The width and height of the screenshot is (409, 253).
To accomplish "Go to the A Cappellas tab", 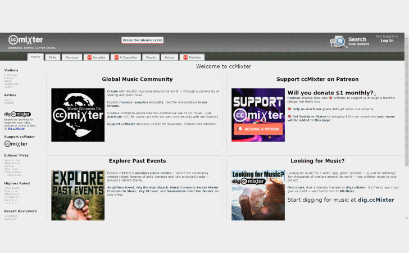I will (125, 57).
